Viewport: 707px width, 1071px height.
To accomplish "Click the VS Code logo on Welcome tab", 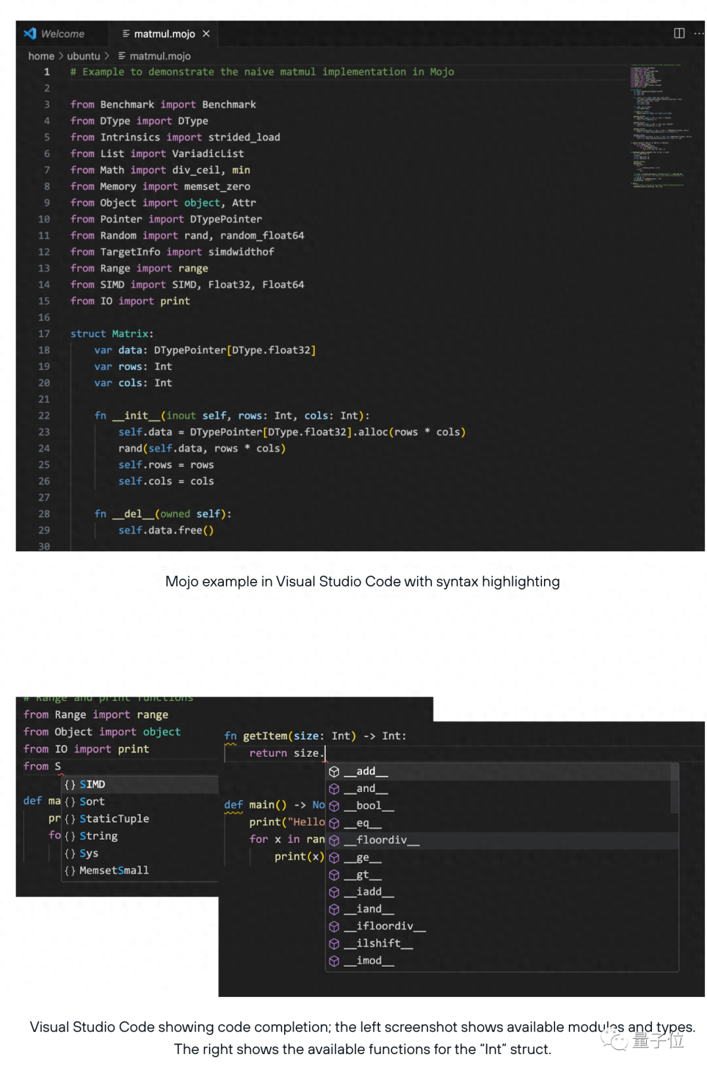I will click(x=30, y=33).
